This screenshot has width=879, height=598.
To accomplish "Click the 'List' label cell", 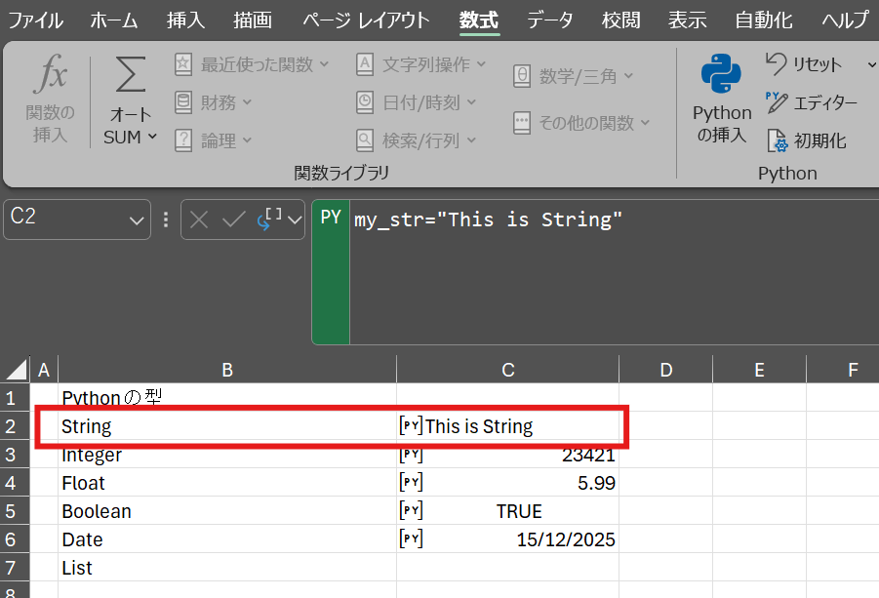I will tap(227, 568).
